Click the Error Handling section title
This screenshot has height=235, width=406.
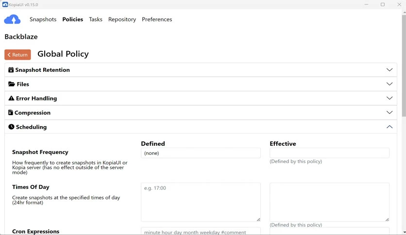36,99
